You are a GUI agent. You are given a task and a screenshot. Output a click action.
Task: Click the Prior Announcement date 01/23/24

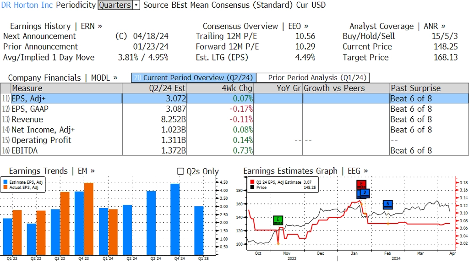pos(151,47)
